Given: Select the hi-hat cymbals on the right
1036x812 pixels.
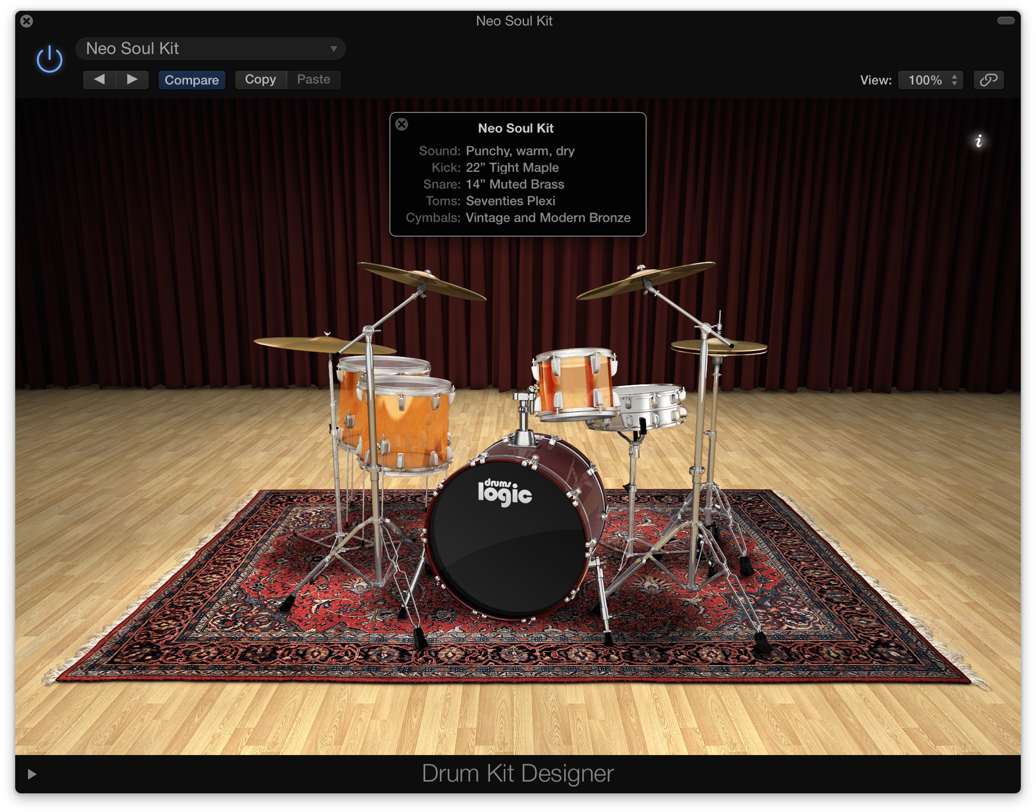Looking at the screenshot, I should pyautogui.click(x=719, y=348).
